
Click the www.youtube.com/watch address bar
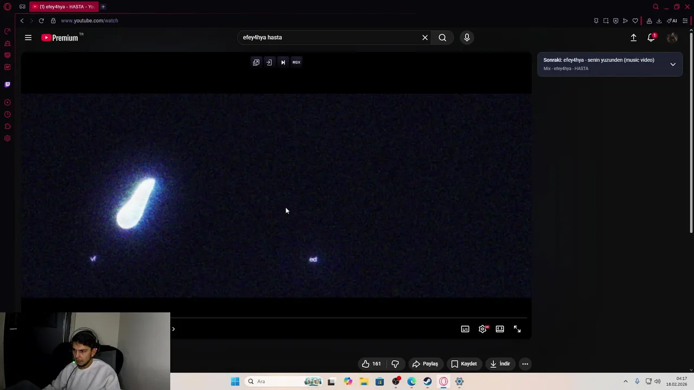[x=89, y=21]
